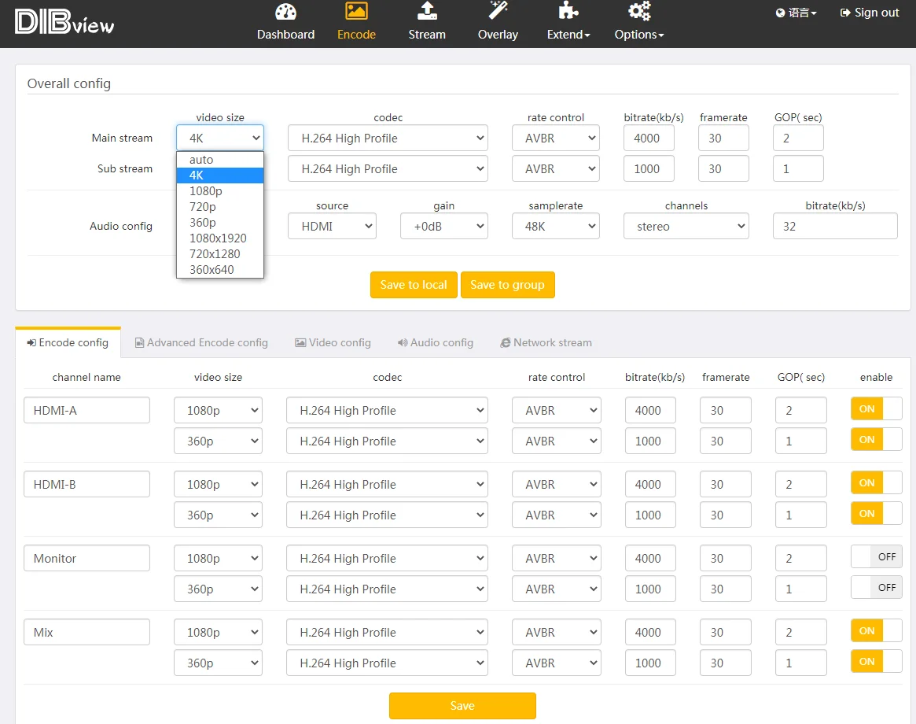Click the HDMI-B channel name field
The height and width of the screenshot is (724, 916).
[86, 484]
